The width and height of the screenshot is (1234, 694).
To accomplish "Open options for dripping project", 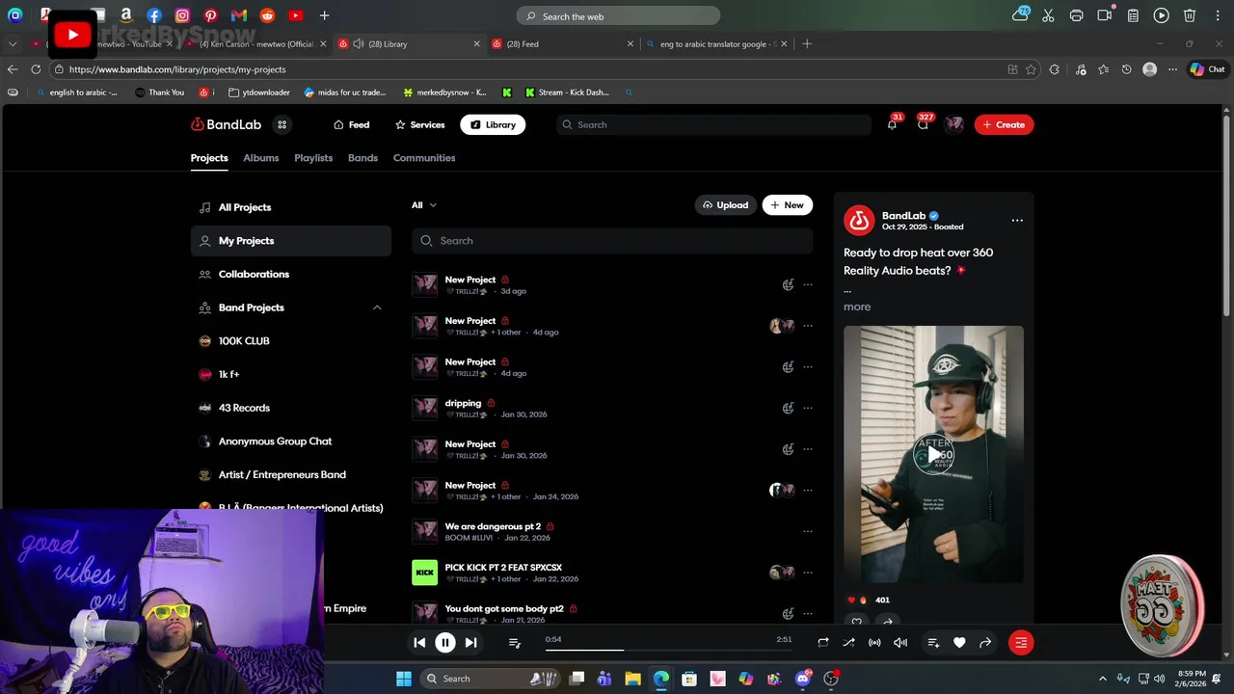I will (x=808, y=408).
